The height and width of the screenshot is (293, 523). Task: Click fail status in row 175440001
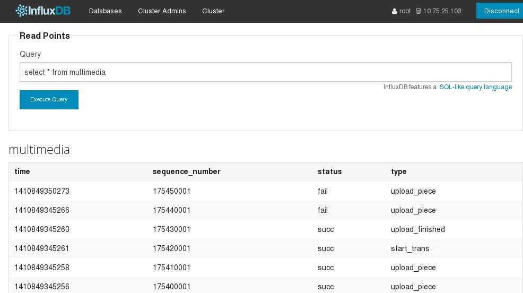[323, 210]
